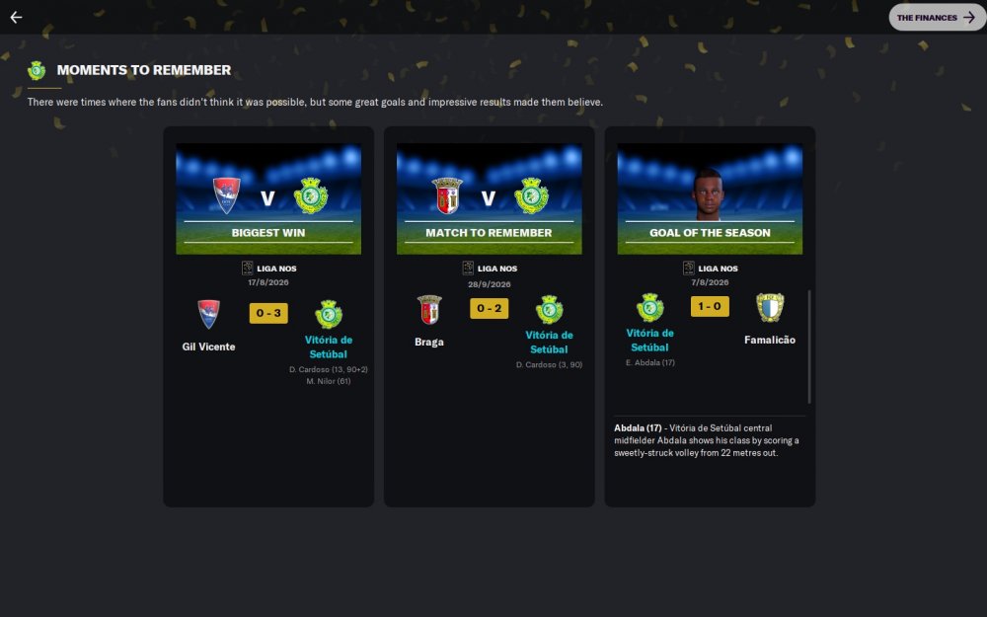Click the Braga club badge in scoreline row
The image size is (987, 617).
[x=429, y=310]
